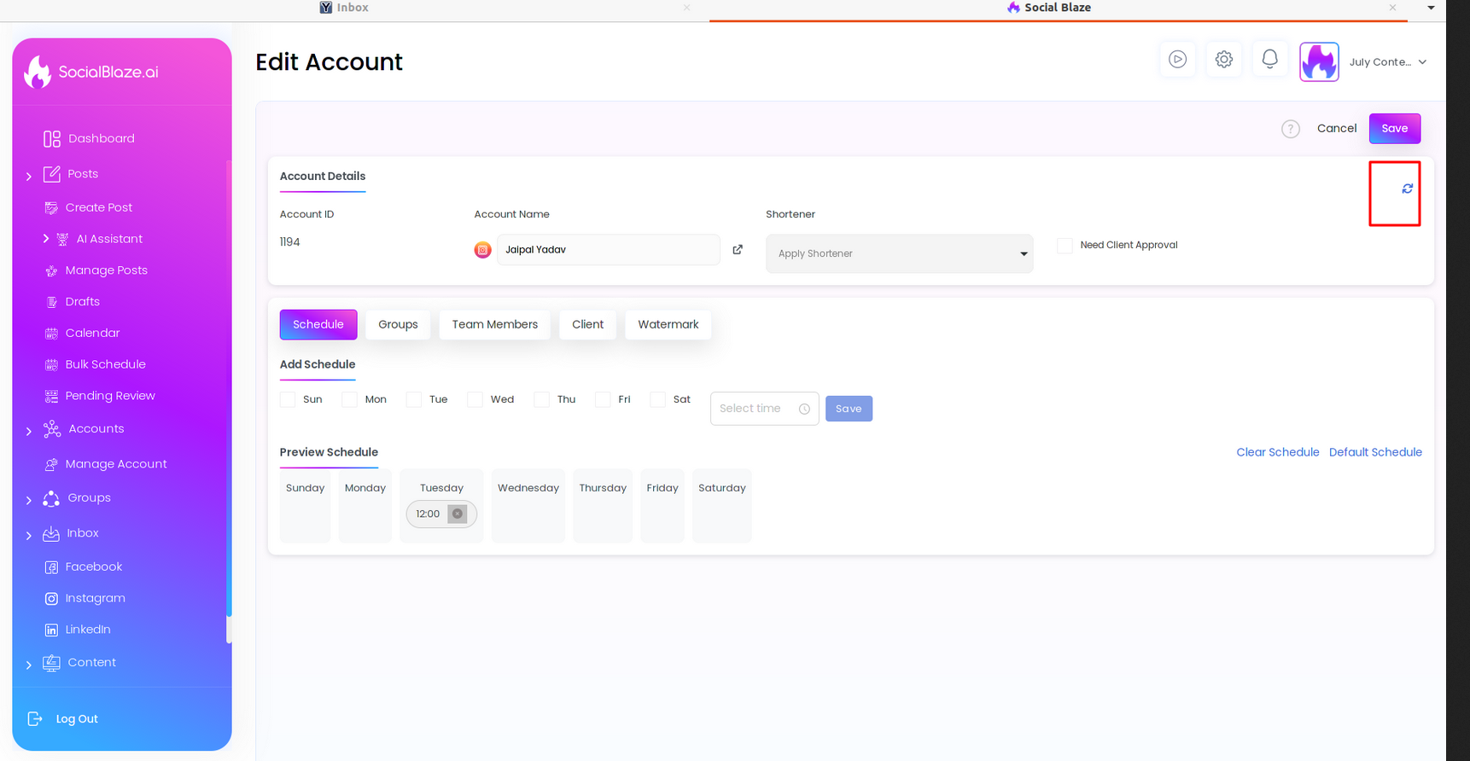Expand the Accounts section chevron
Image resolution: width=1470 pixels, height=761 pixels.
pos(29,432)
